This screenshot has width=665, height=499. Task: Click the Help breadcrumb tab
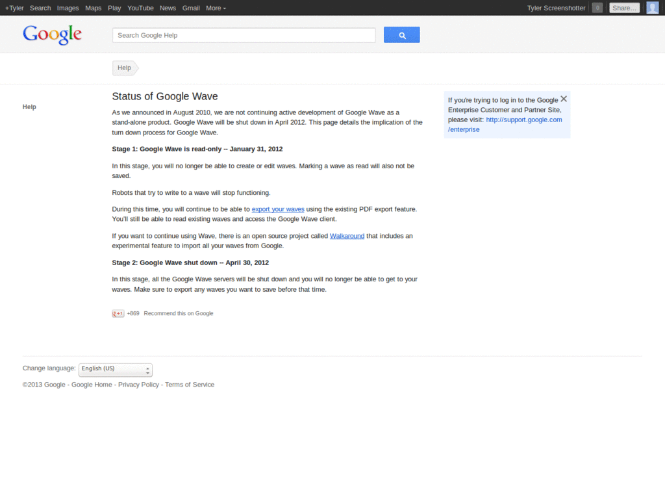125,68
